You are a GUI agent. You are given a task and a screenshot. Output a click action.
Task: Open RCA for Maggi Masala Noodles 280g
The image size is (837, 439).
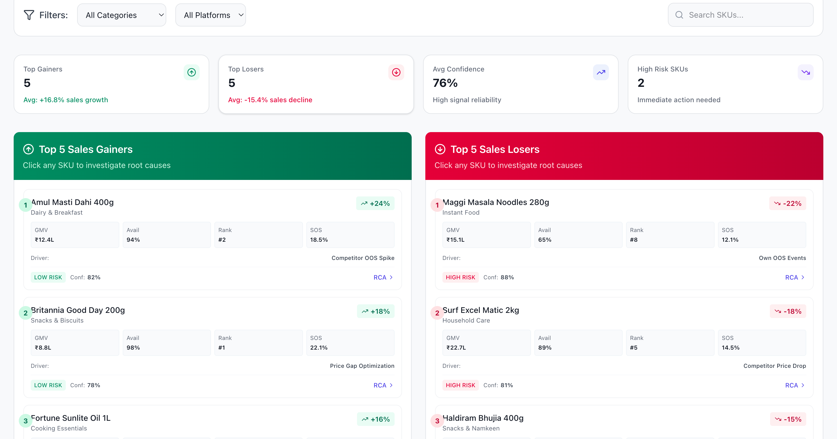[795, 277]
